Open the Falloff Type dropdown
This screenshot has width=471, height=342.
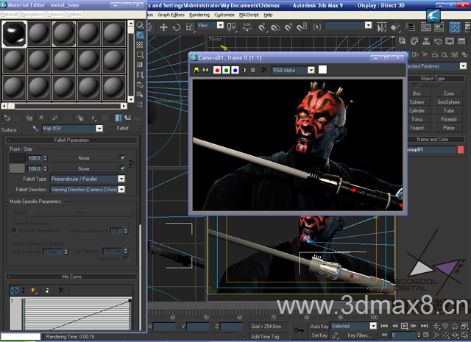tap(121, 179)
